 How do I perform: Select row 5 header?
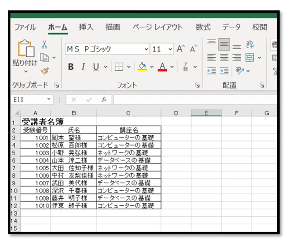point(15,153)
